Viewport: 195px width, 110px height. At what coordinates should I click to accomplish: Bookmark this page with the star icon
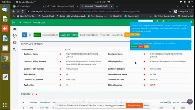click(x=170, y=12)
